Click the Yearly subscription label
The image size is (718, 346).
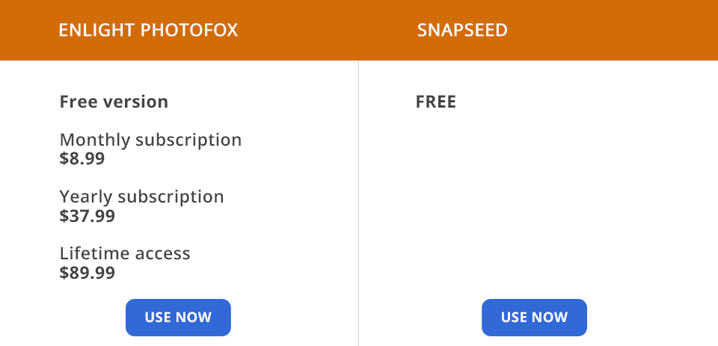click(141, 197)
